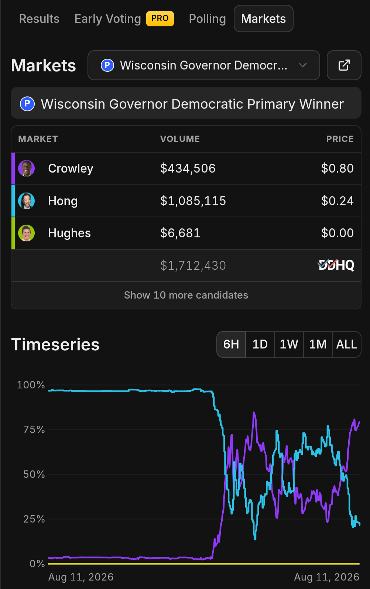The width and height of the screenshot is (370, 589).
Task: Click the Timeseries heading
Action: click(55, 344)
